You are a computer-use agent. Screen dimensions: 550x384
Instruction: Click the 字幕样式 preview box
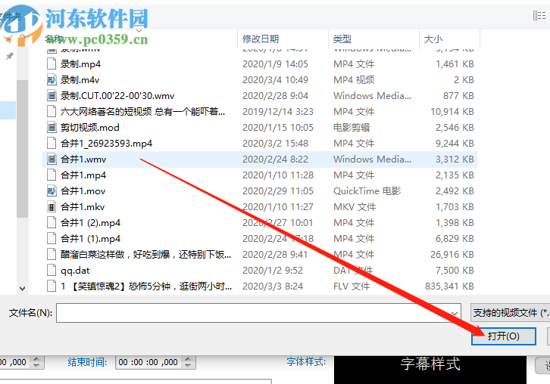[430, 370]
